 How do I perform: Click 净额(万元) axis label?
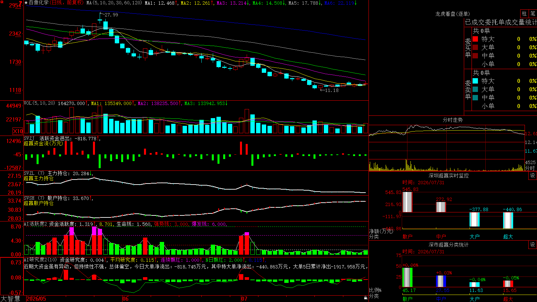point(381,231)
